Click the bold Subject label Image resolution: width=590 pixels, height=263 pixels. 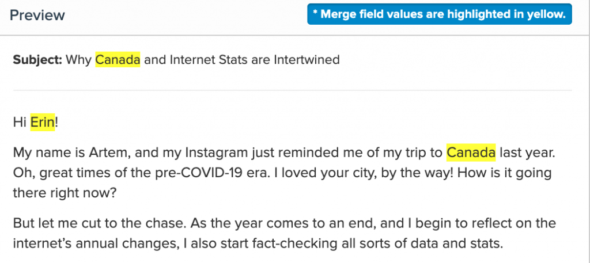point(37,59)
